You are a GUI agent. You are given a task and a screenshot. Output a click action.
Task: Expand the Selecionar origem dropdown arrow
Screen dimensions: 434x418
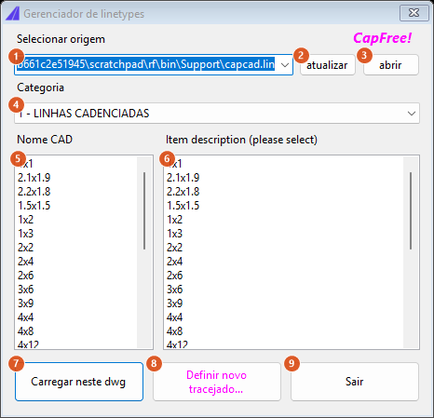pyautogui.click(x=285, y=65)
